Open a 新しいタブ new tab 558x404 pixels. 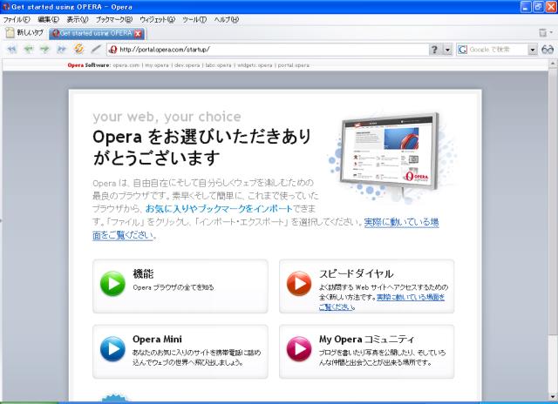[x=24, y=33]
